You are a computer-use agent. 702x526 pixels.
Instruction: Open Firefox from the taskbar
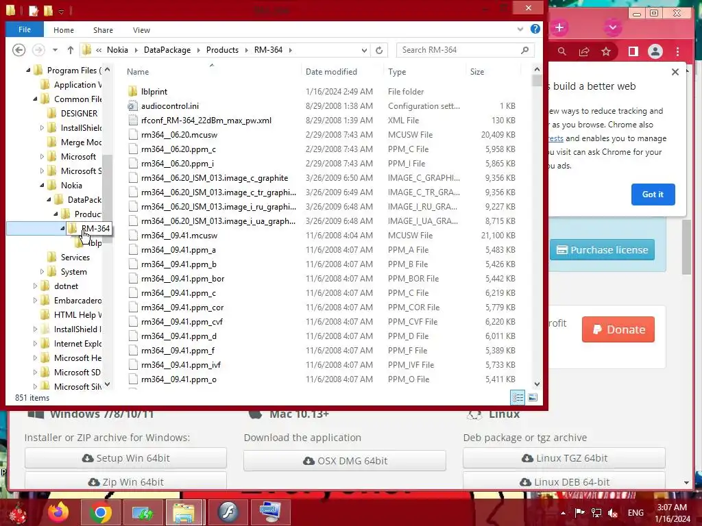pyautogui.click(x=58, y=512)
